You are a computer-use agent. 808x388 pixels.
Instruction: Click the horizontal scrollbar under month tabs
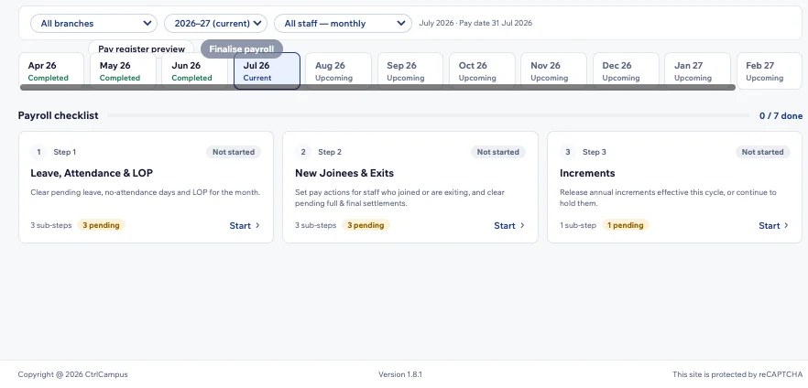point(377,88)
